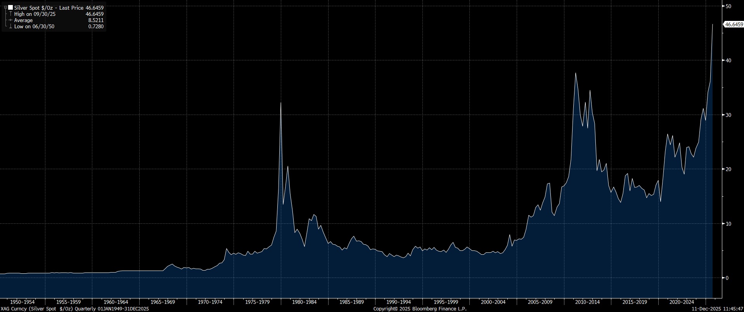The height and width of the screenshot is (312, 744).
Task: Click the XAG Curncy ticker description text
Action: tap(74, 309)
